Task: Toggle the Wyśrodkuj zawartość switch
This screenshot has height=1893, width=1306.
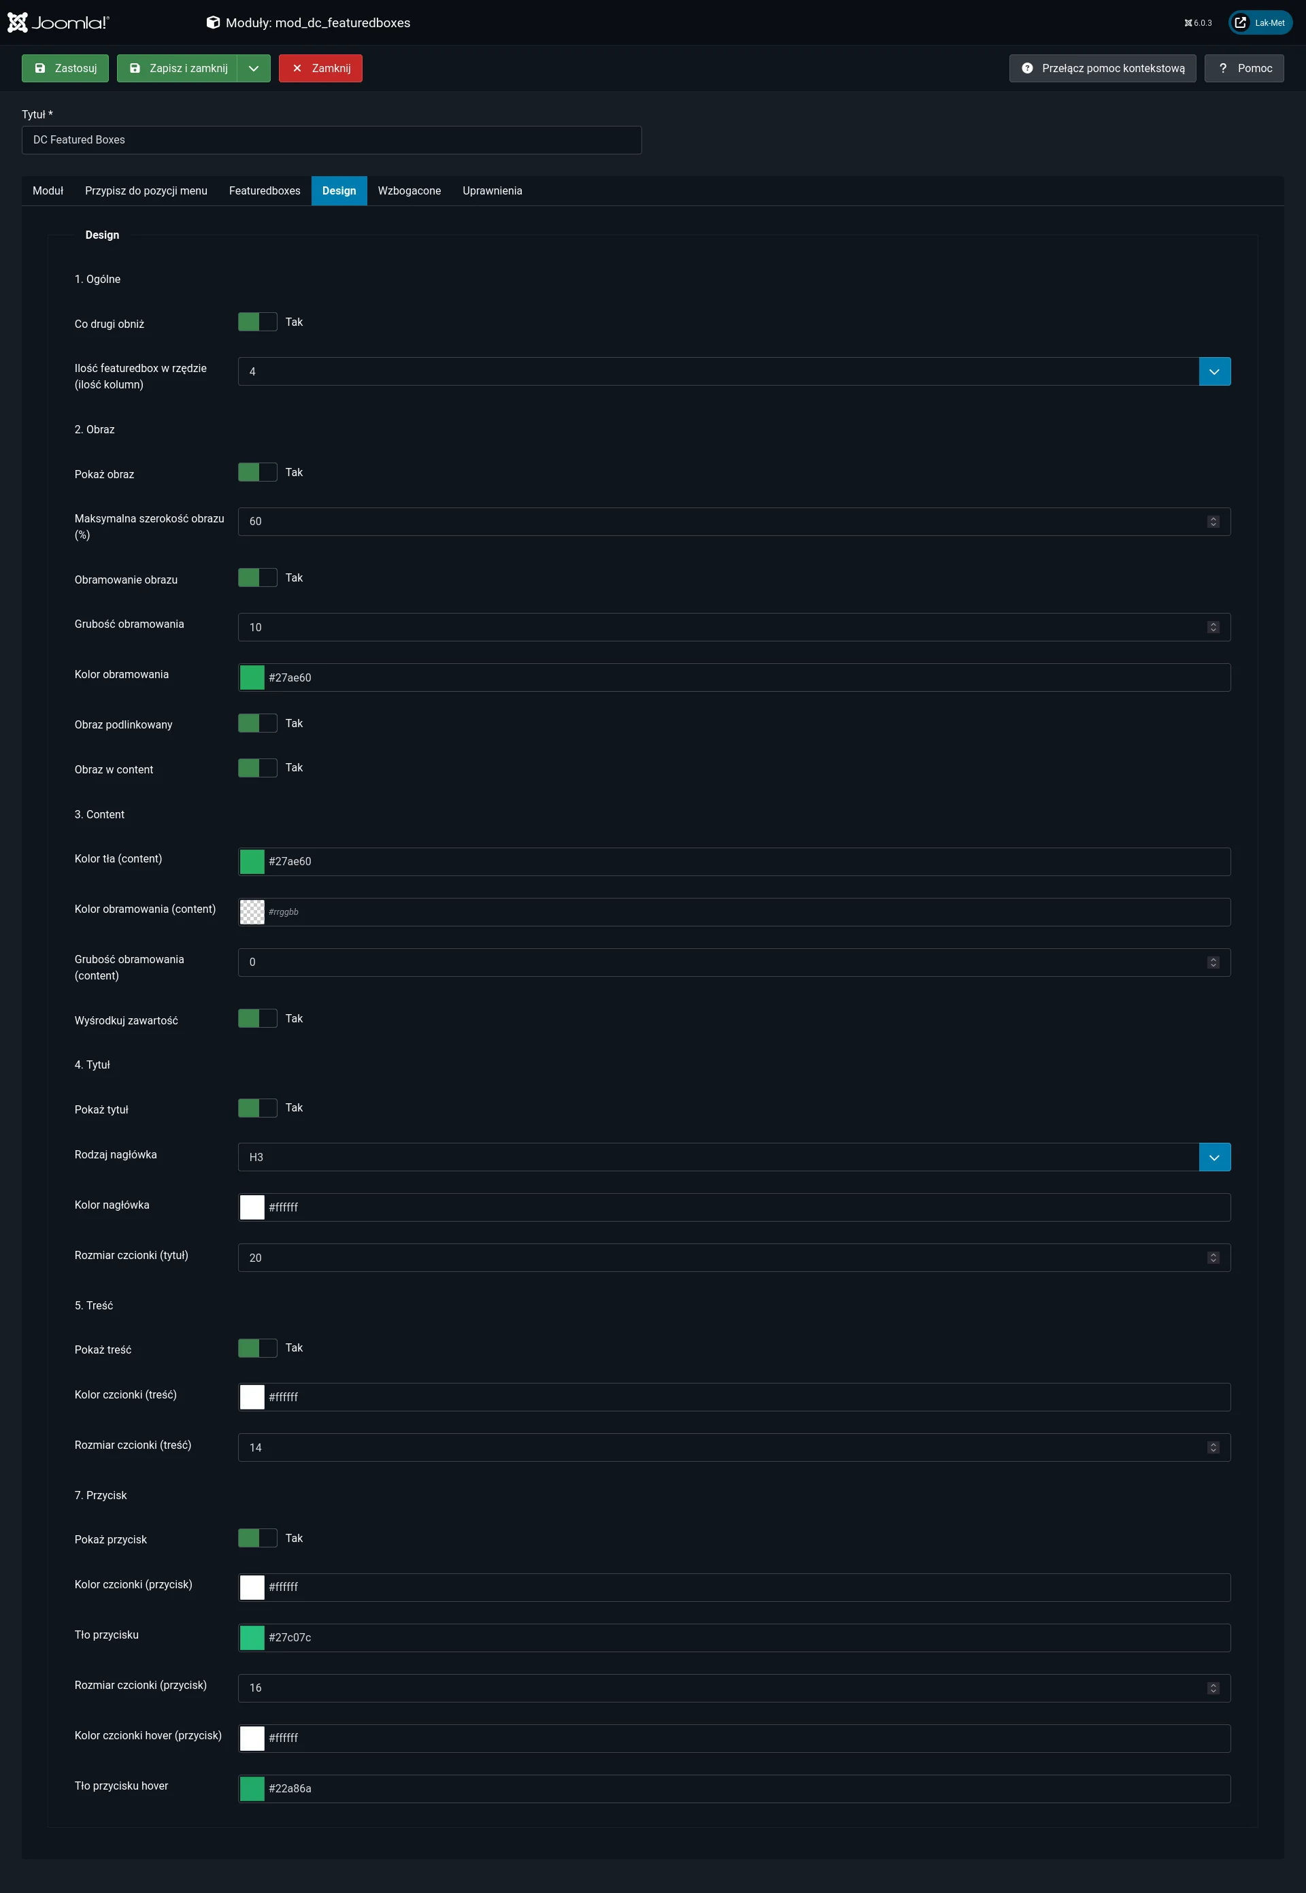Action: pyautogui.click(x=258, y=1018)
